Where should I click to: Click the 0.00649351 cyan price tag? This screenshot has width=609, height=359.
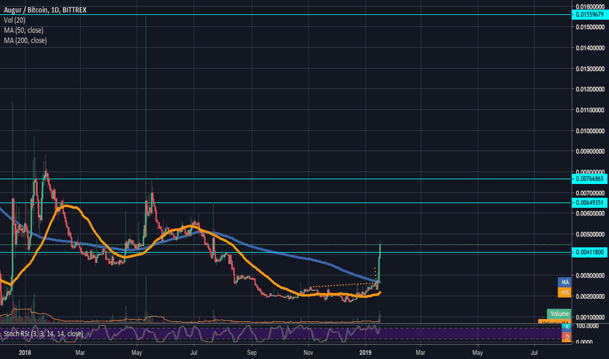point(589,202)
